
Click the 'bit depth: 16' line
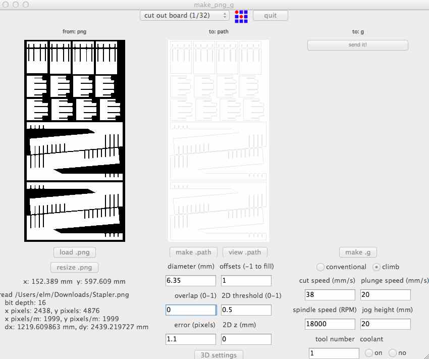[x=25, y=302]
